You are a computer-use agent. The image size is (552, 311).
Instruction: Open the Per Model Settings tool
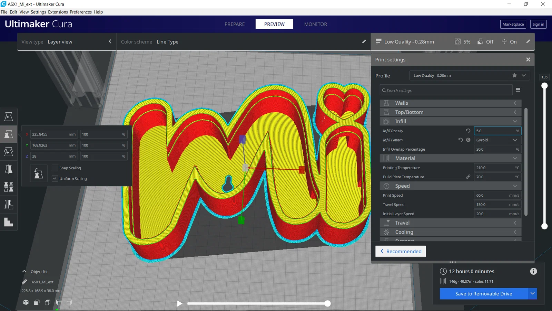click(x=9, y=187)
